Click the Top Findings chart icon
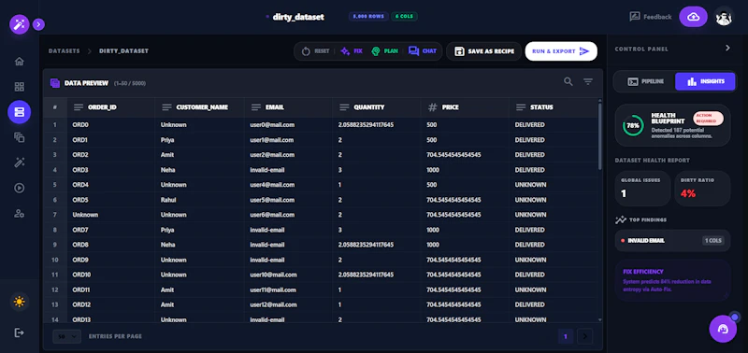The height and width of the screenshot is (353, 748). click(x=620, y=219)
